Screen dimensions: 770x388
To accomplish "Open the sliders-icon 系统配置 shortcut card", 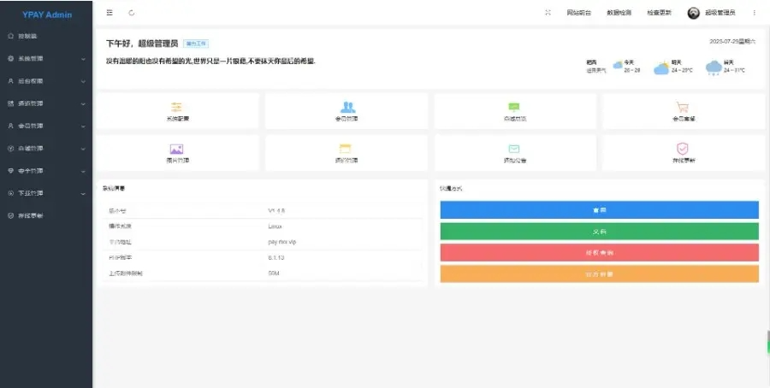I will tap(177, 111).
